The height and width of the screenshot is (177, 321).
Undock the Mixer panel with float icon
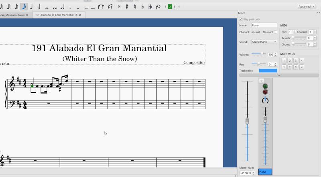[x=317, y=13]
